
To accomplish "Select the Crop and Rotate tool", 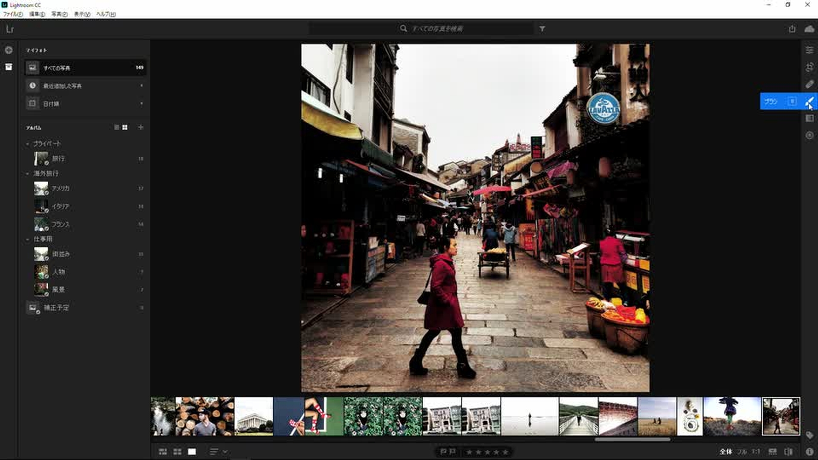I will pyautogui.click(x=809, y=67).
